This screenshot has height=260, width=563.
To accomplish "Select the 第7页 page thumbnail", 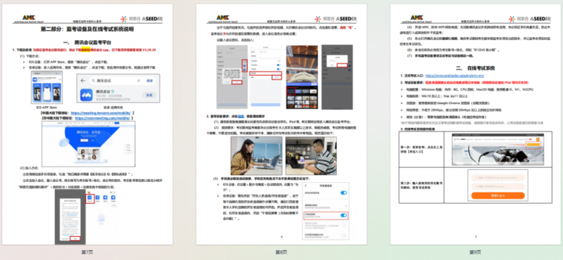I will coord(87,124).
